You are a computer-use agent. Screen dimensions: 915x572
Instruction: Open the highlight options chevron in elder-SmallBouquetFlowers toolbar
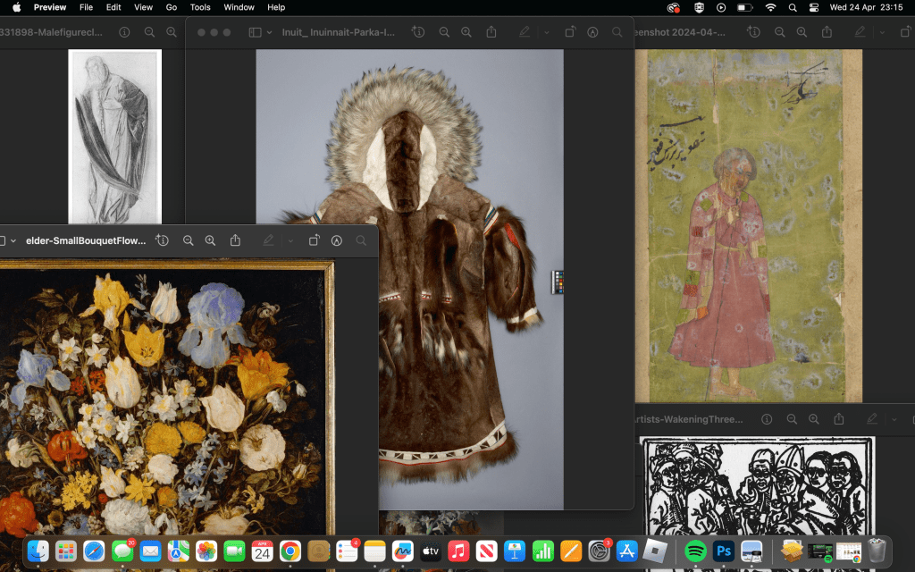tap(290, 240)
